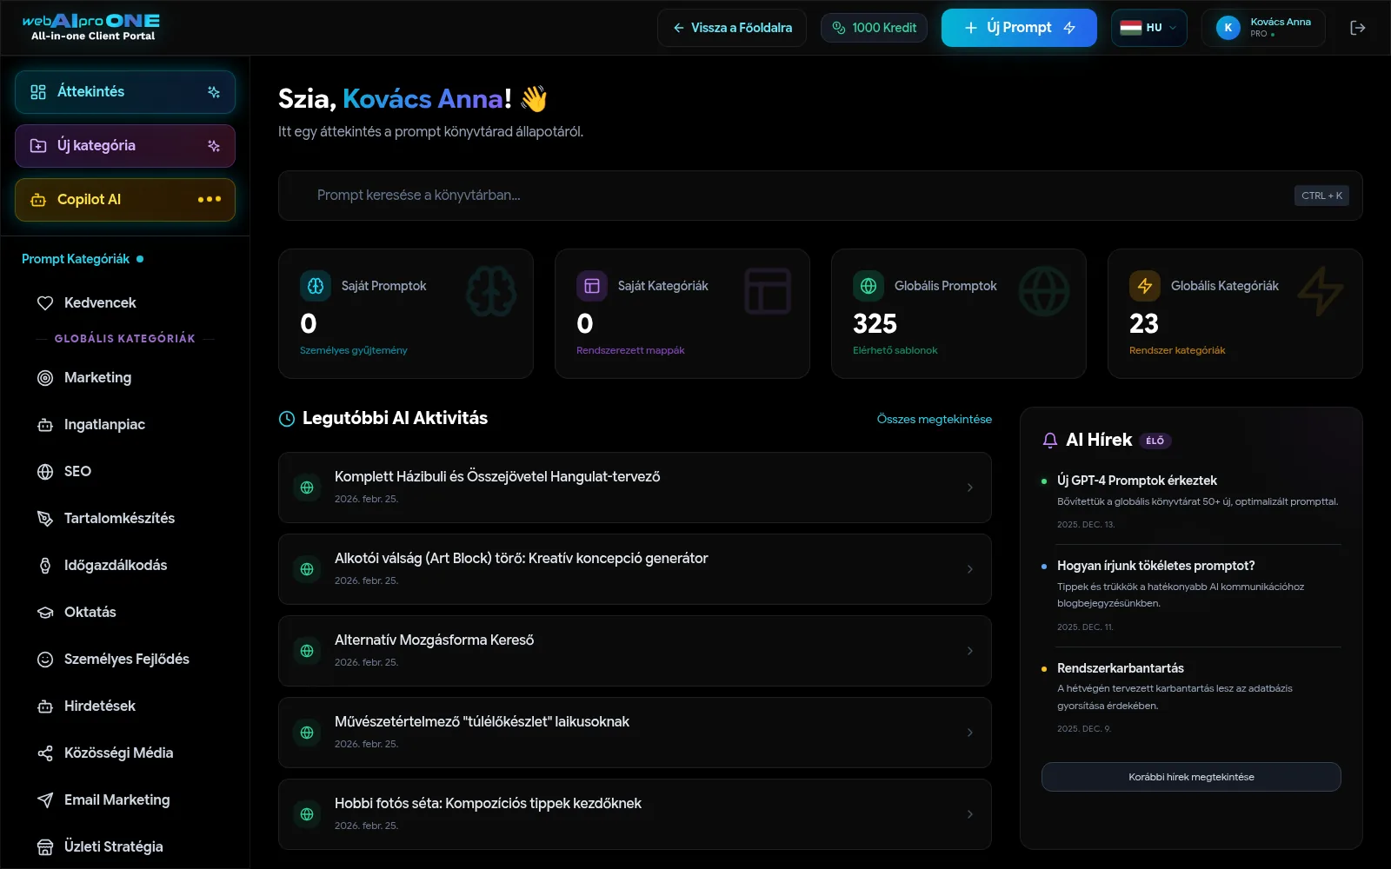Expand the Hobbi fotós séta chevron
The width and height of the screenshot is (1391, 869).
click(x=970, y=814)
